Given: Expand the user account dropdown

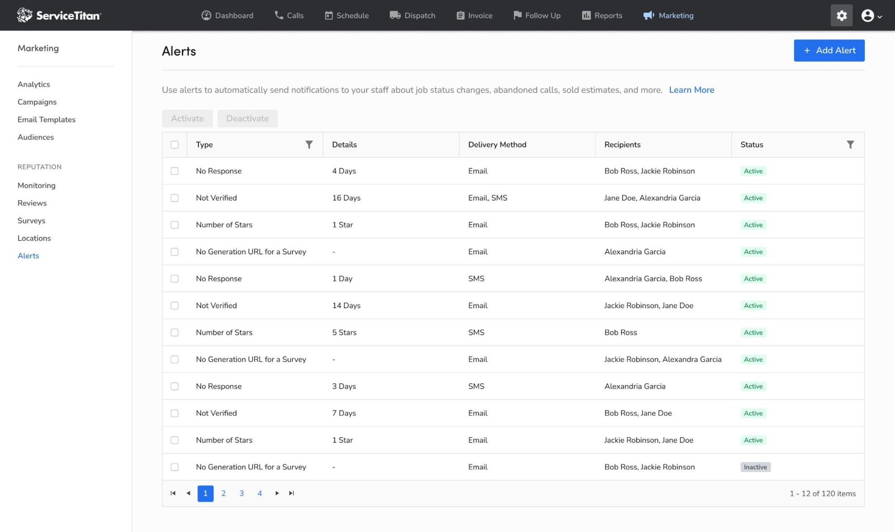Looking at the screenshot, I should pos(871,16).
